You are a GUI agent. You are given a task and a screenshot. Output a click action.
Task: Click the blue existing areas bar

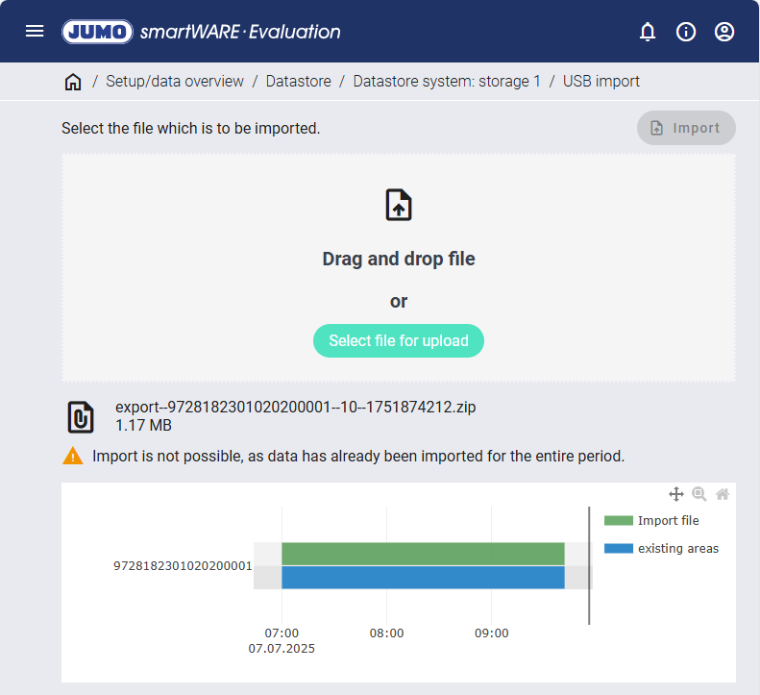[423, 577]
